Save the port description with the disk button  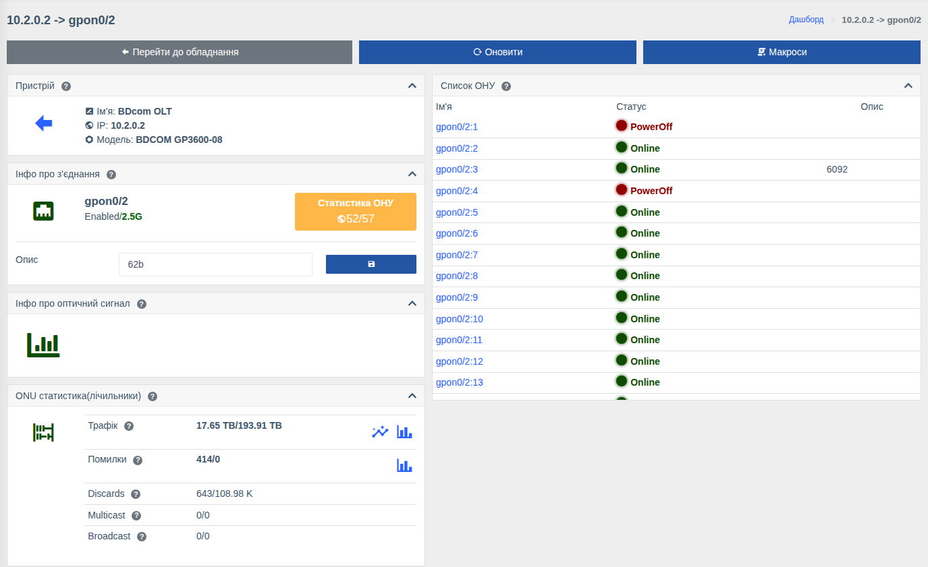click(371, 264)
